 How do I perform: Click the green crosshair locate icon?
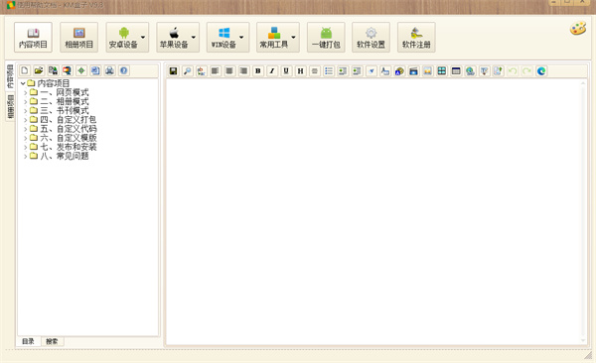click(x=81, y=70)
